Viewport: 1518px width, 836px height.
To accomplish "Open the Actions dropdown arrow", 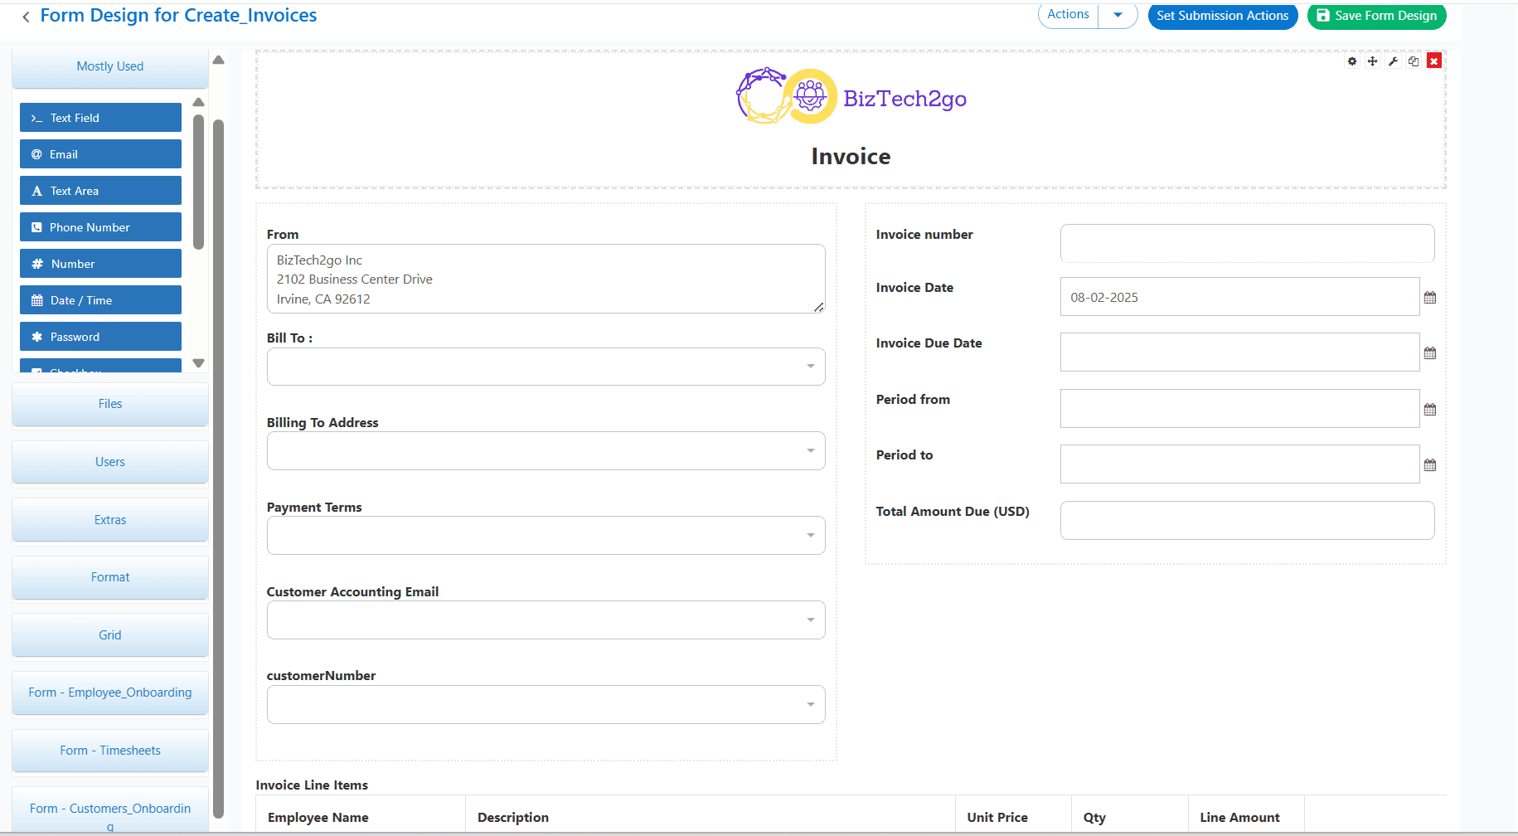I will [x=1118, y=14].
